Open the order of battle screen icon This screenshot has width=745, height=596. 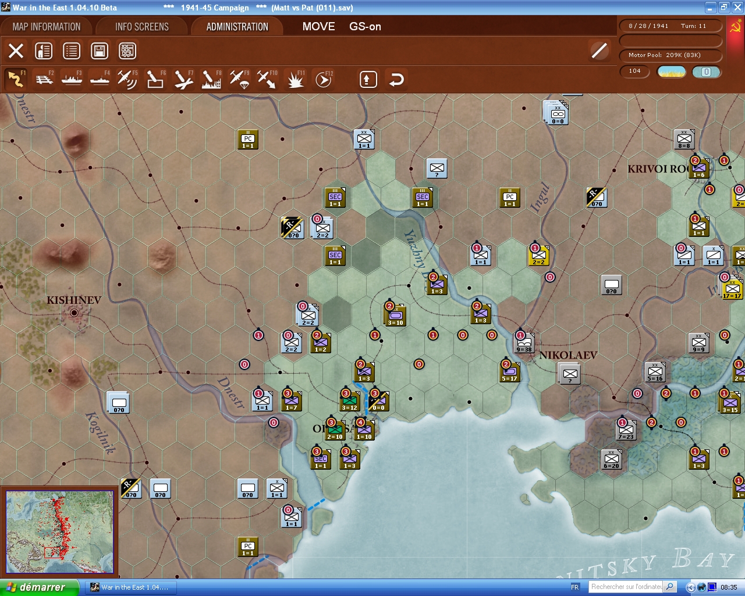(44, 51)
